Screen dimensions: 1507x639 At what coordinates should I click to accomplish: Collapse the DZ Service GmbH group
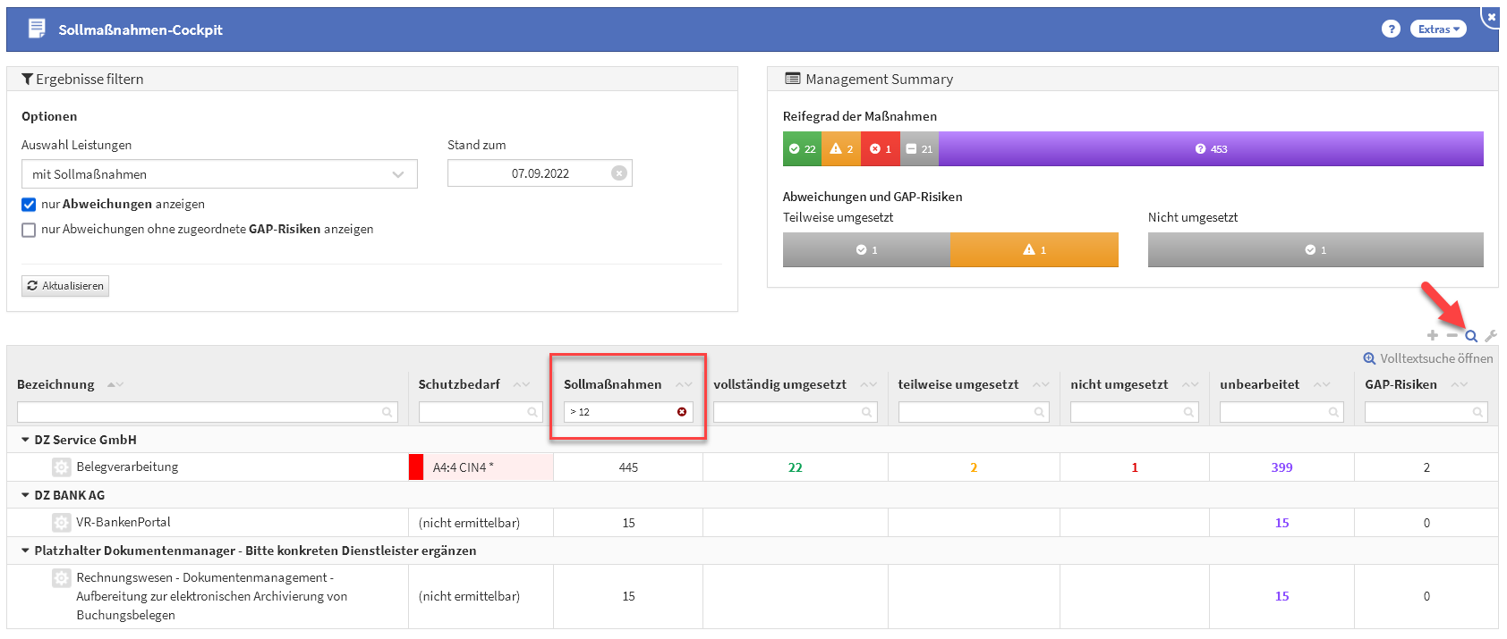tap(26, 440)
